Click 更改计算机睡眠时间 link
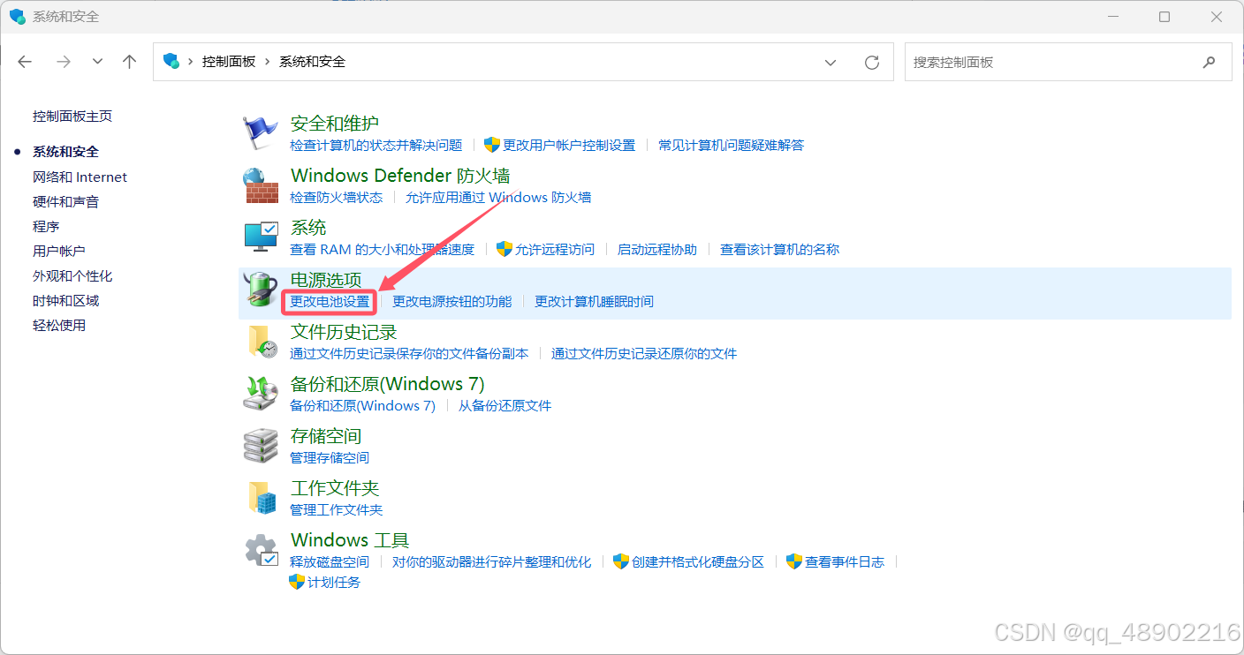Viewport: 1244px width, 655px height. coord(595,302)
